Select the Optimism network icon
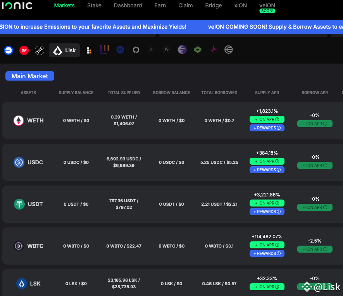 point(24,50)
